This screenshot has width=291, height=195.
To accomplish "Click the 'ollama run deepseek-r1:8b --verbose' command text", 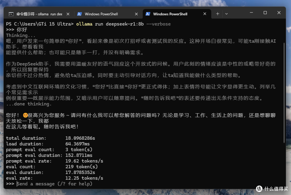I will [123, 24].
